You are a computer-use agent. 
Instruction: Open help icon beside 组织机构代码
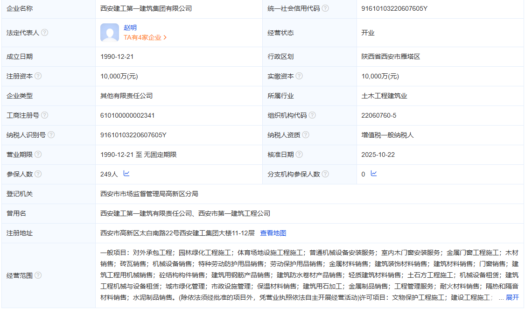(312, 115)
